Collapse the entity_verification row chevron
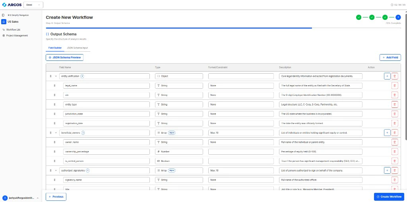Image resolution: width=407 pixels, height=202 pixels. coord(56,76)
